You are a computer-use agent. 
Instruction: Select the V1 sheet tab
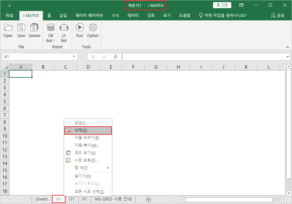pos(59,199)
